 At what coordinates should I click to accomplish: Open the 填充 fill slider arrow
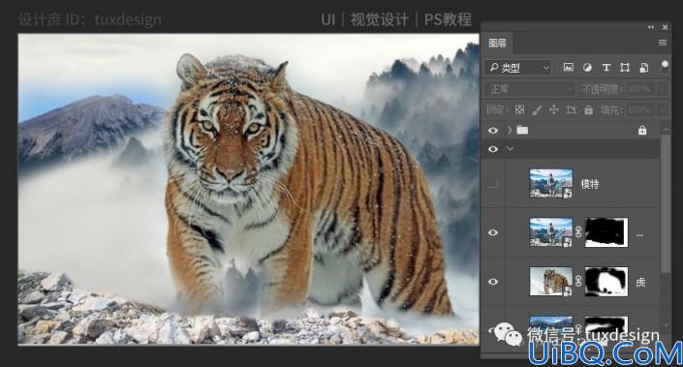coord(662,110)
